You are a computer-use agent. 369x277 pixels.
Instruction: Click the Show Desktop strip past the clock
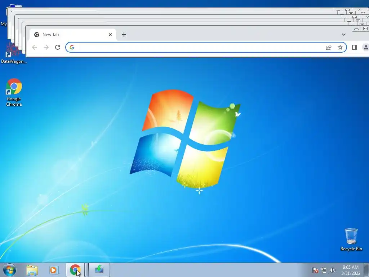[366, 270]
